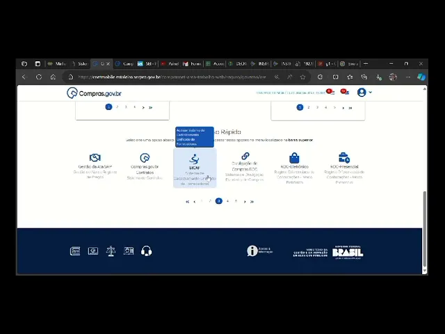Click the browser profile picture icon
This screenshot has height=334, width=445.
[393, 77]
